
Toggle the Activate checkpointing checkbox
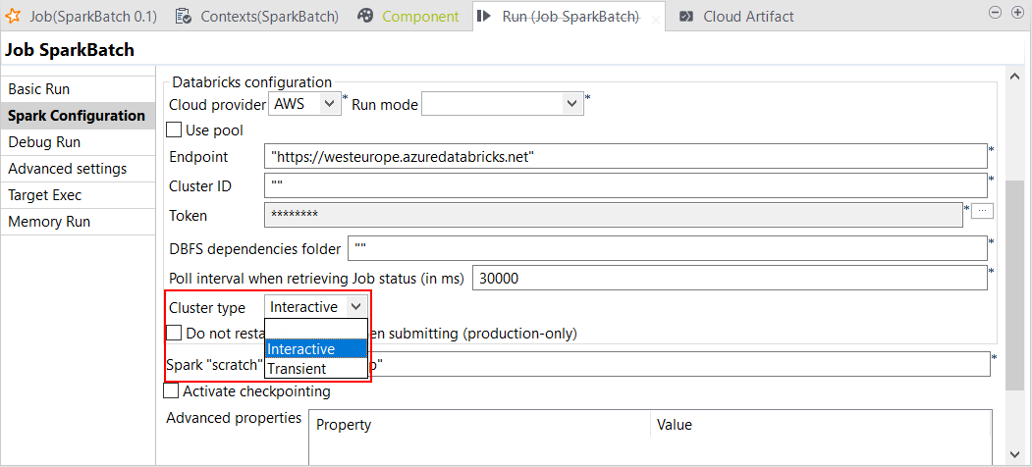172,391
